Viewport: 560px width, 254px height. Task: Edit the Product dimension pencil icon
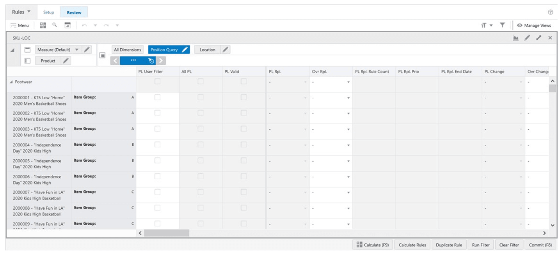[x=66, y=60]
